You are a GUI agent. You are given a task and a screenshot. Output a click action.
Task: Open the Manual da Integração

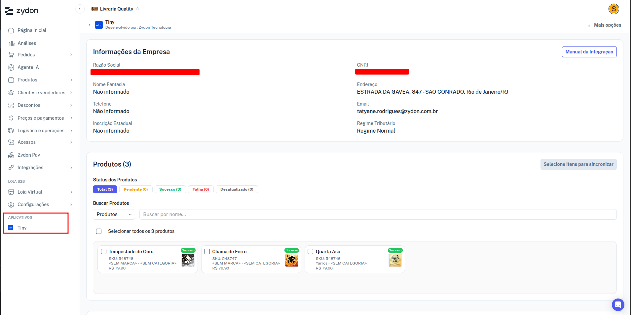(589, 52)
